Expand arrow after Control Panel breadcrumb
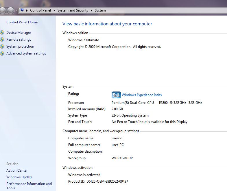The image size is (227, 191). [x=54, y=10]
